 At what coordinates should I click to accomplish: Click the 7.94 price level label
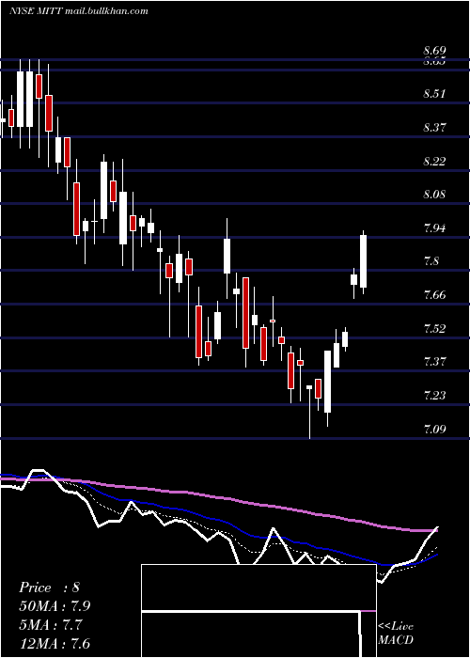[x=434, y=228]
